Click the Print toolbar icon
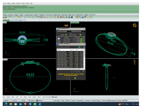 pyautogui.click(x=5, y=17)
